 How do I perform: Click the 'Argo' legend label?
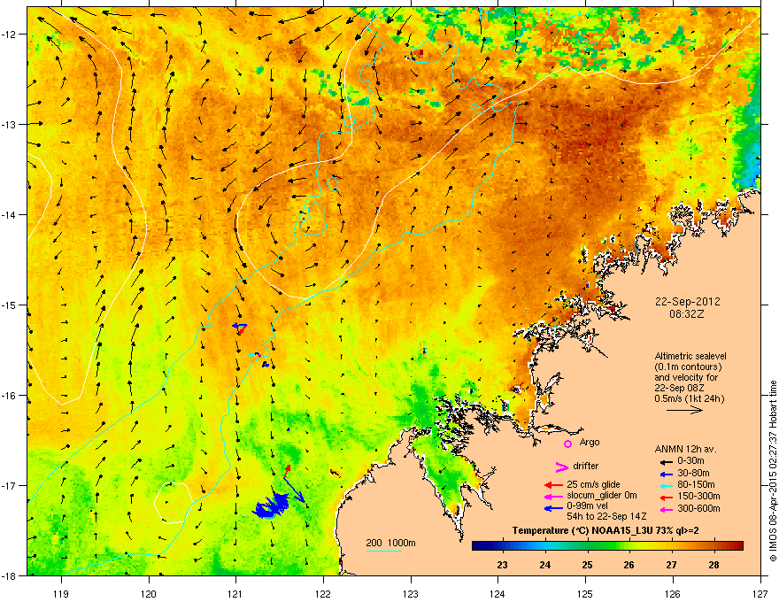click(590, 443)
